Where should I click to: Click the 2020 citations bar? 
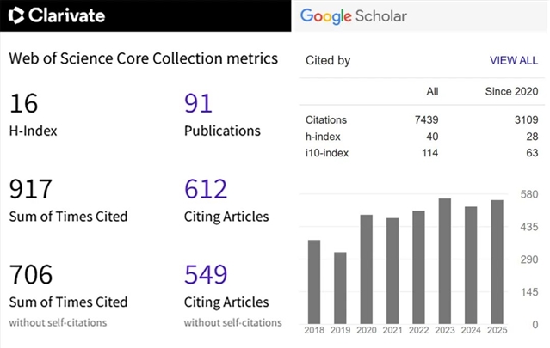coord(366,266)
